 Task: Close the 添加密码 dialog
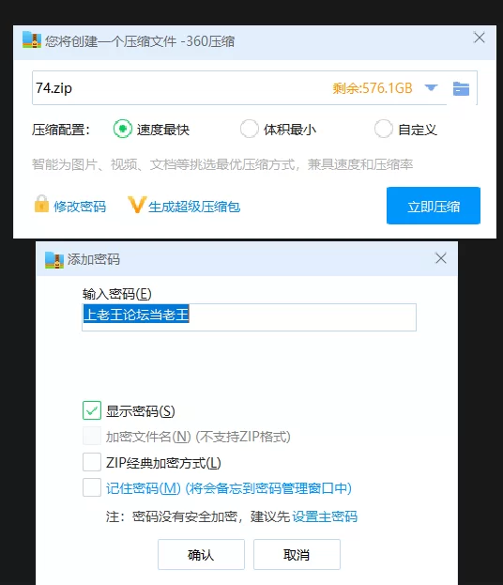click(x=441, y=258)
